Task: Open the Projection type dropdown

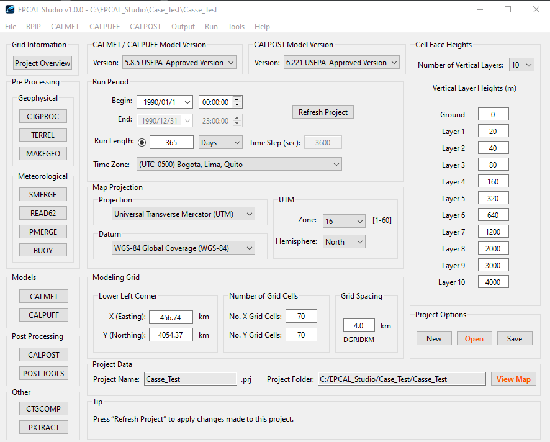Action: (x=183, y=214)
